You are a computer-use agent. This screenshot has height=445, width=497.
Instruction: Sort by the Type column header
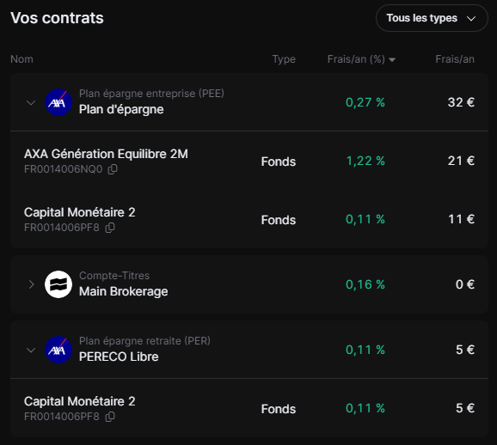[x=284, y=59]
